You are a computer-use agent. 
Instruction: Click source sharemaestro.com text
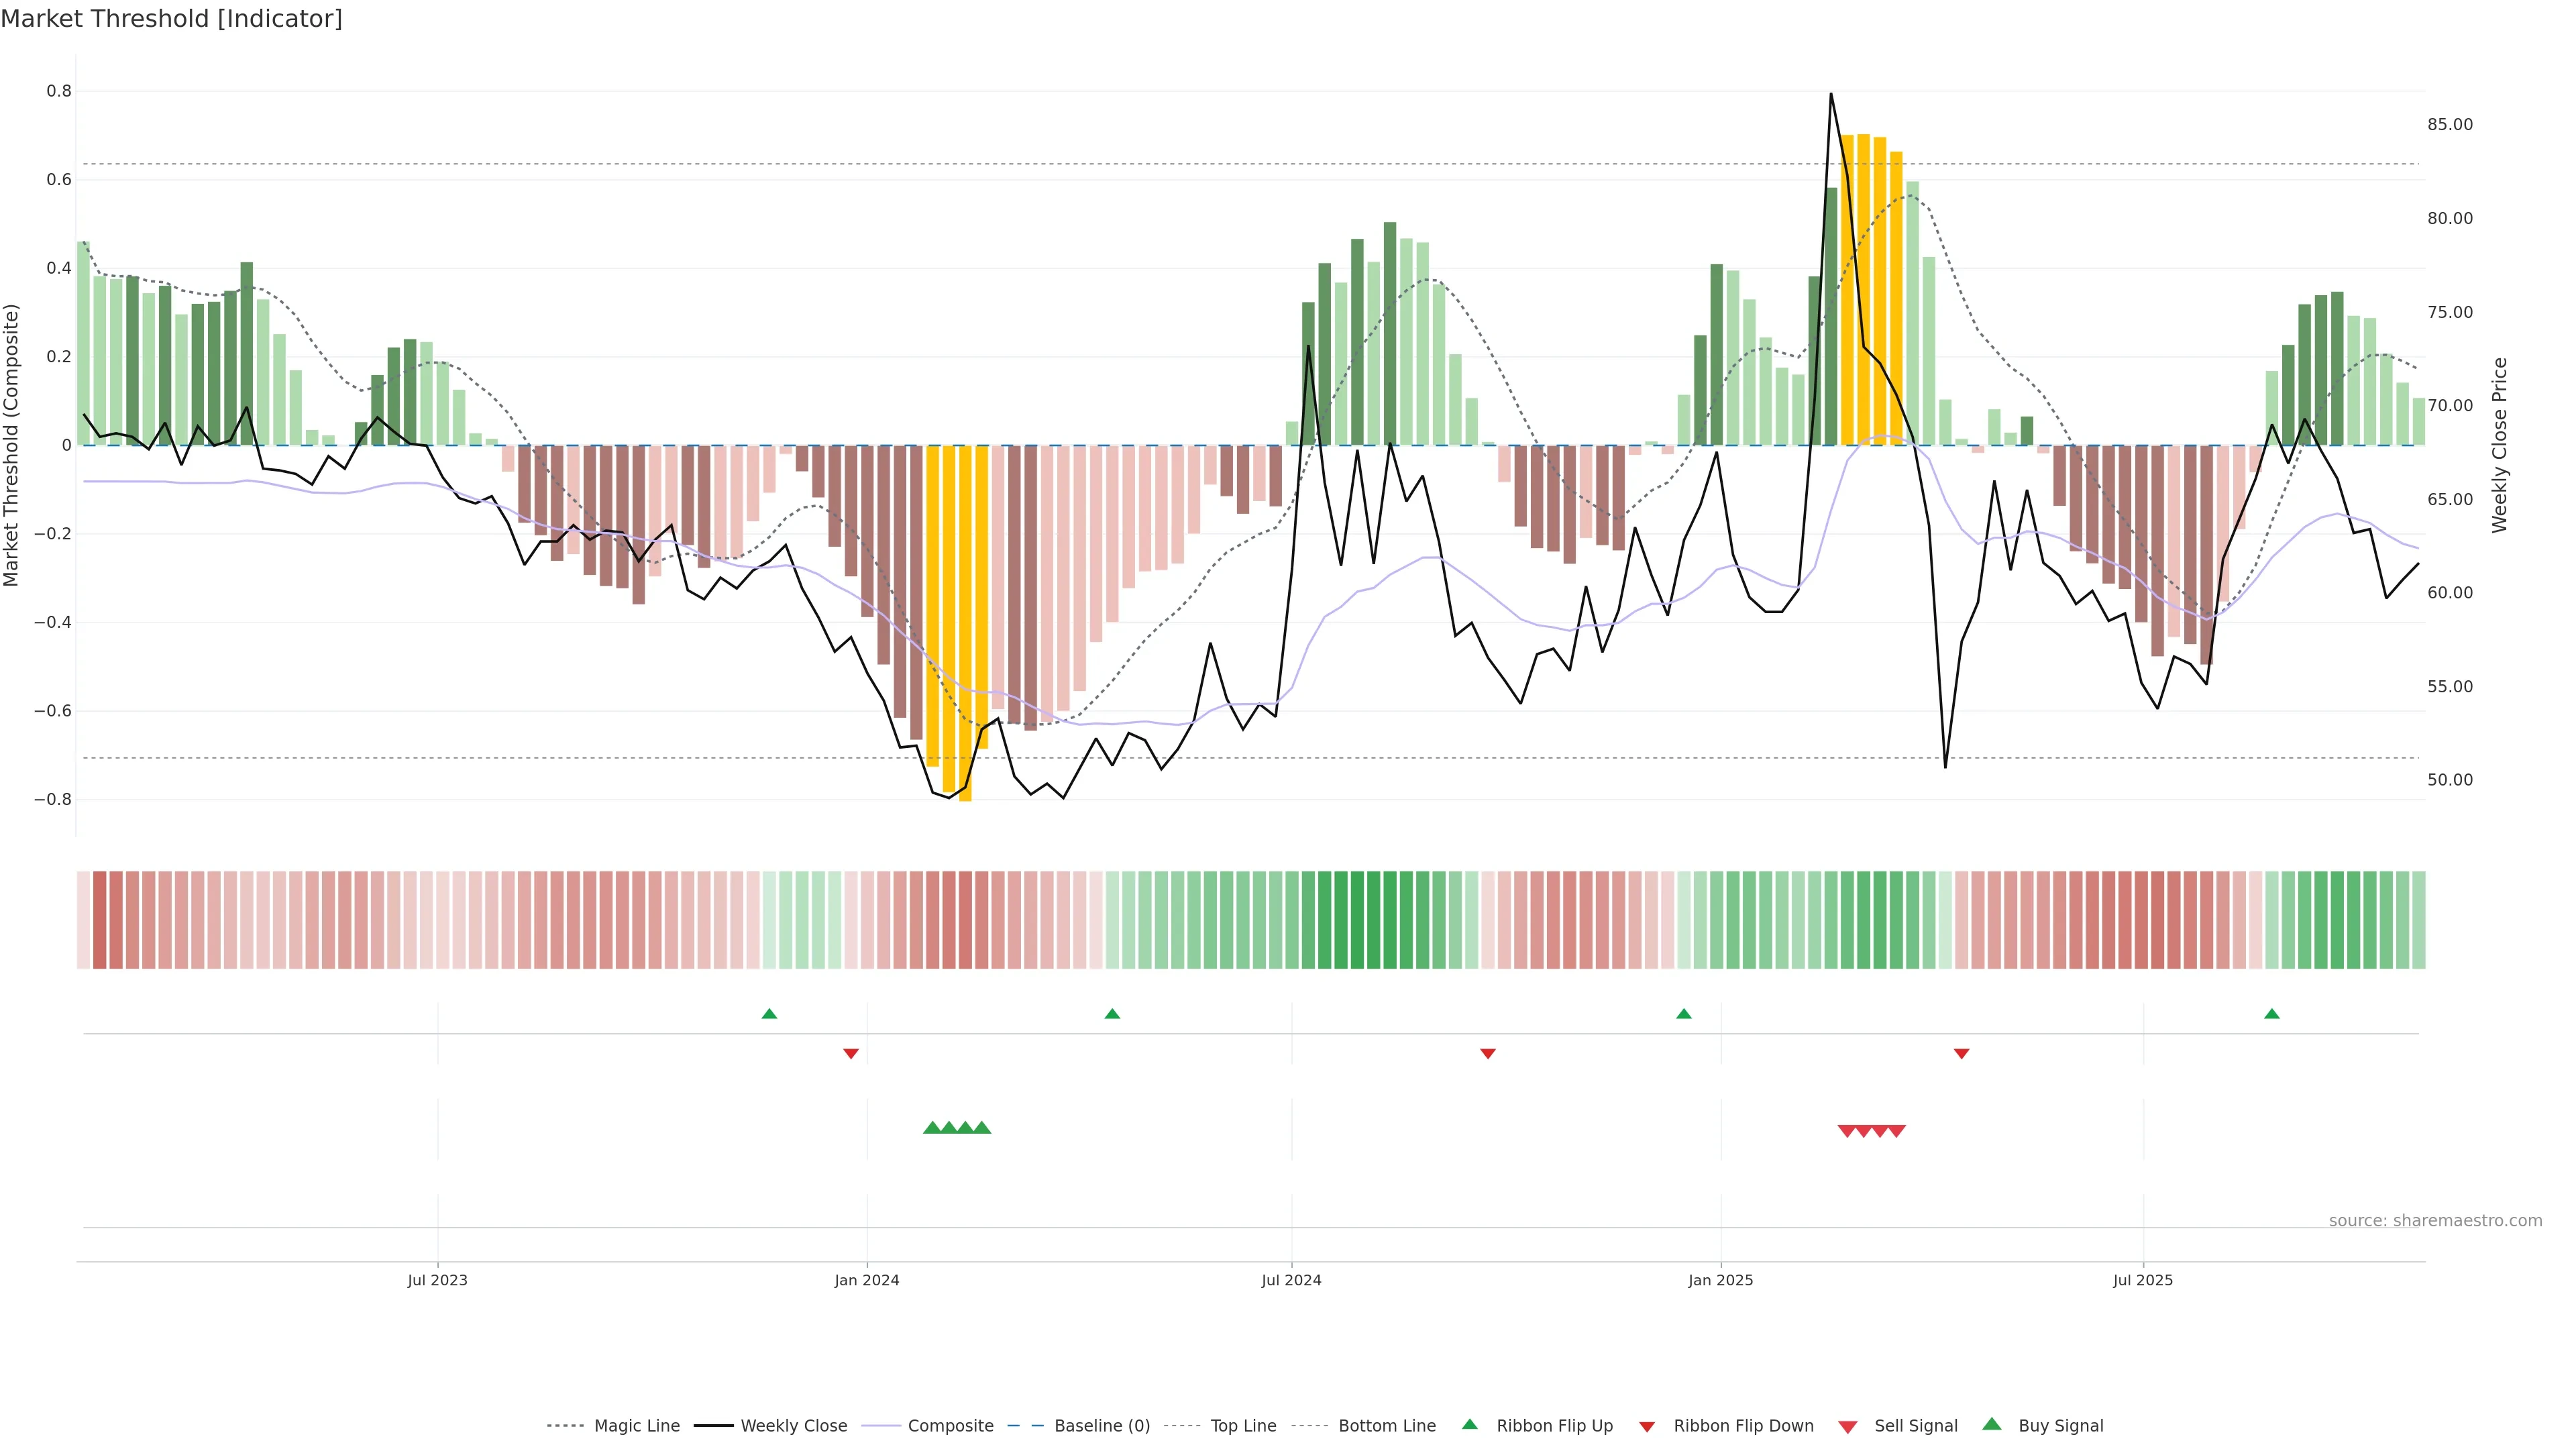[x=2435, y=1221]
